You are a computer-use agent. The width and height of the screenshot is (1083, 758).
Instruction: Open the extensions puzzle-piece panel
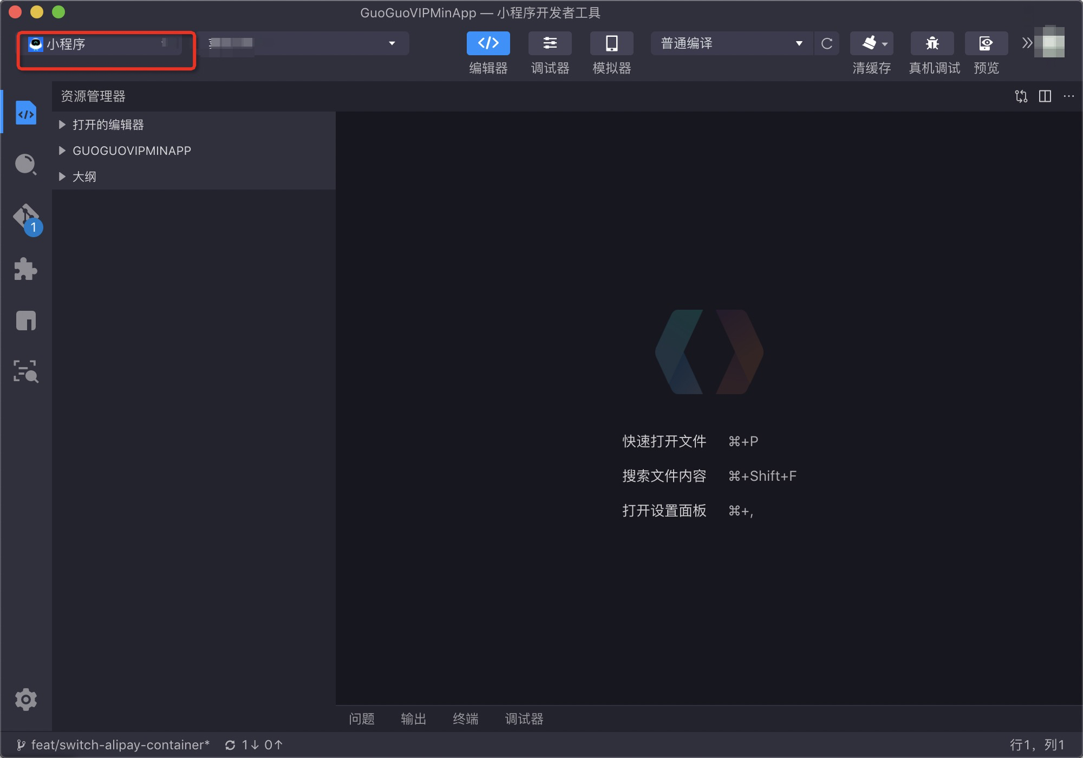point(25,269)
